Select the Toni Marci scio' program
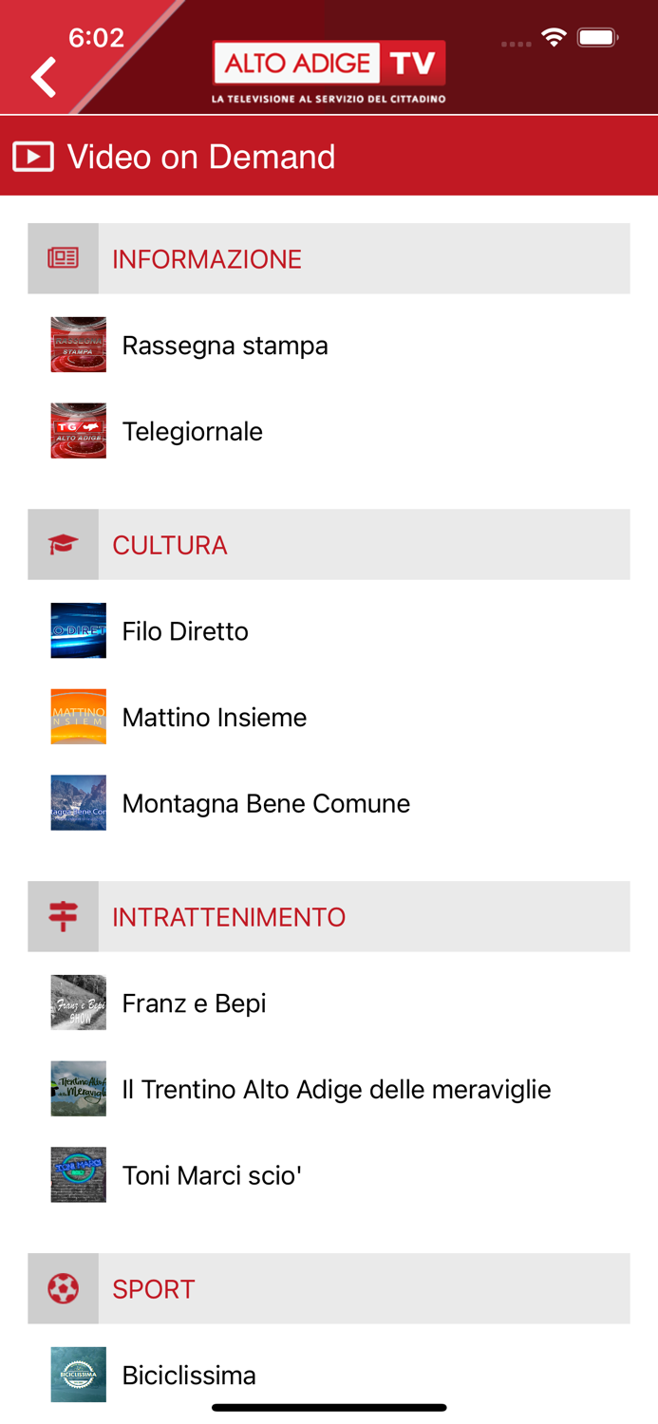The width and height of the screenshot is (658, 1424). coord(213,1174)
